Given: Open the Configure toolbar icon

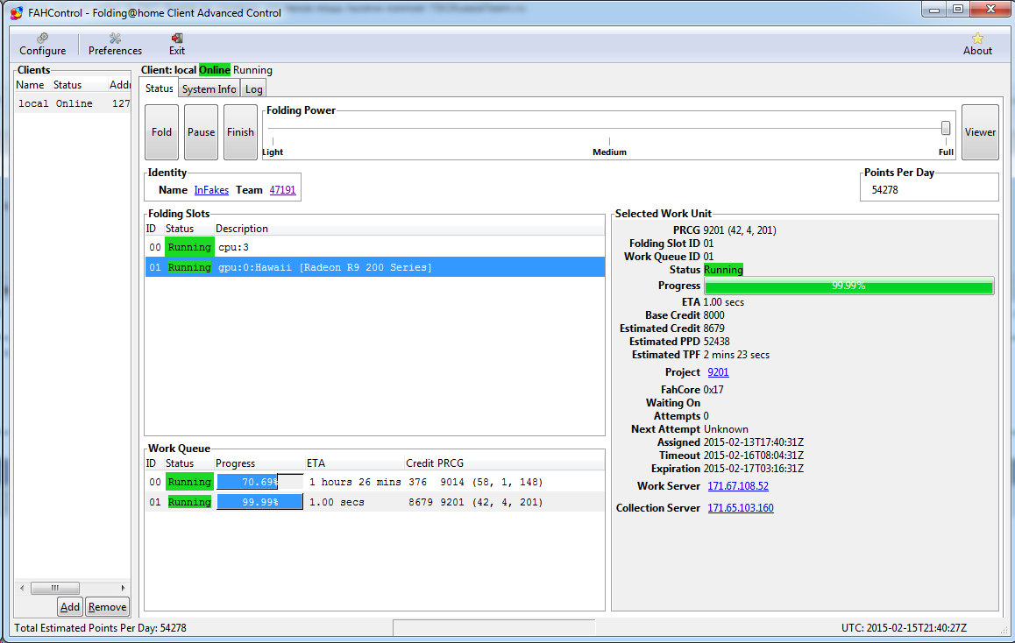Looking at the screenshot, I should (x=42, y=44).
